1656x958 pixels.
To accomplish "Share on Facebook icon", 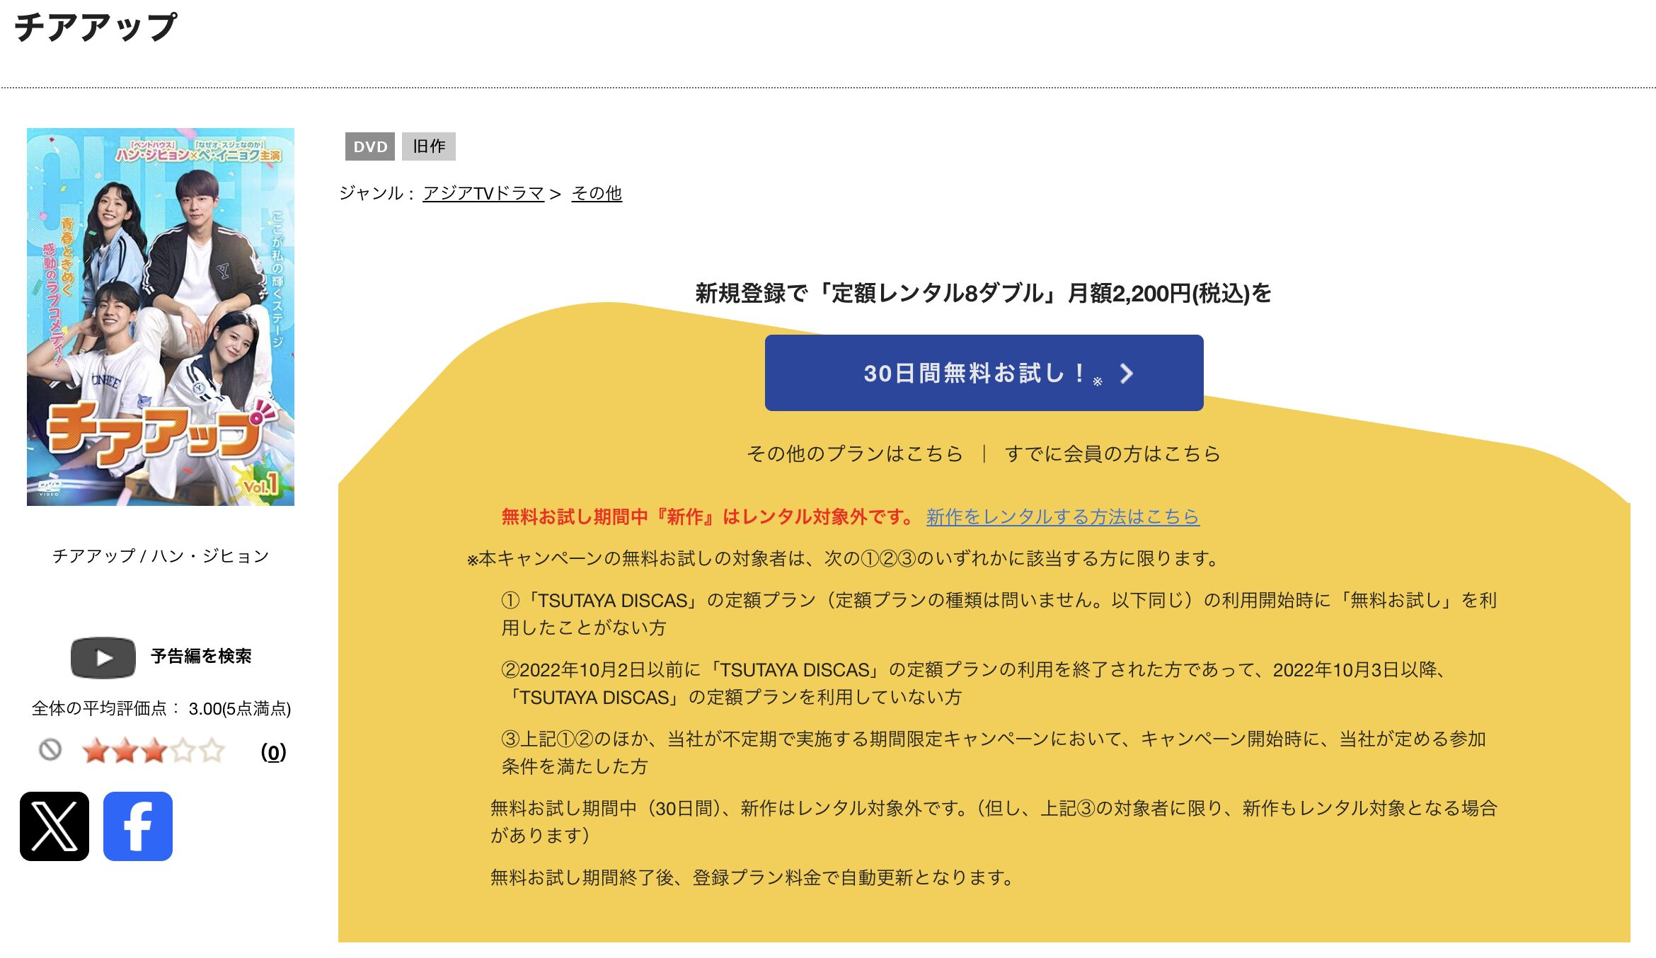I will 138,826.
